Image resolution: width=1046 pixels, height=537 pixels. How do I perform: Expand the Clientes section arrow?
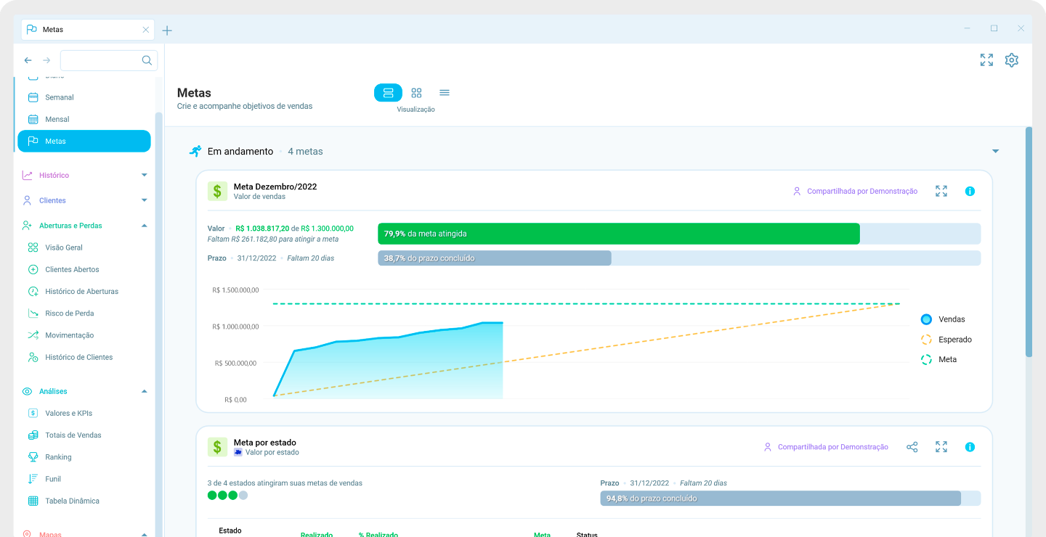pos(144,200)
